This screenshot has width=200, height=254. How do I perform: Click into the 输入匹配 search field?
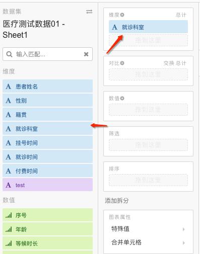click(x=47, y=54)
